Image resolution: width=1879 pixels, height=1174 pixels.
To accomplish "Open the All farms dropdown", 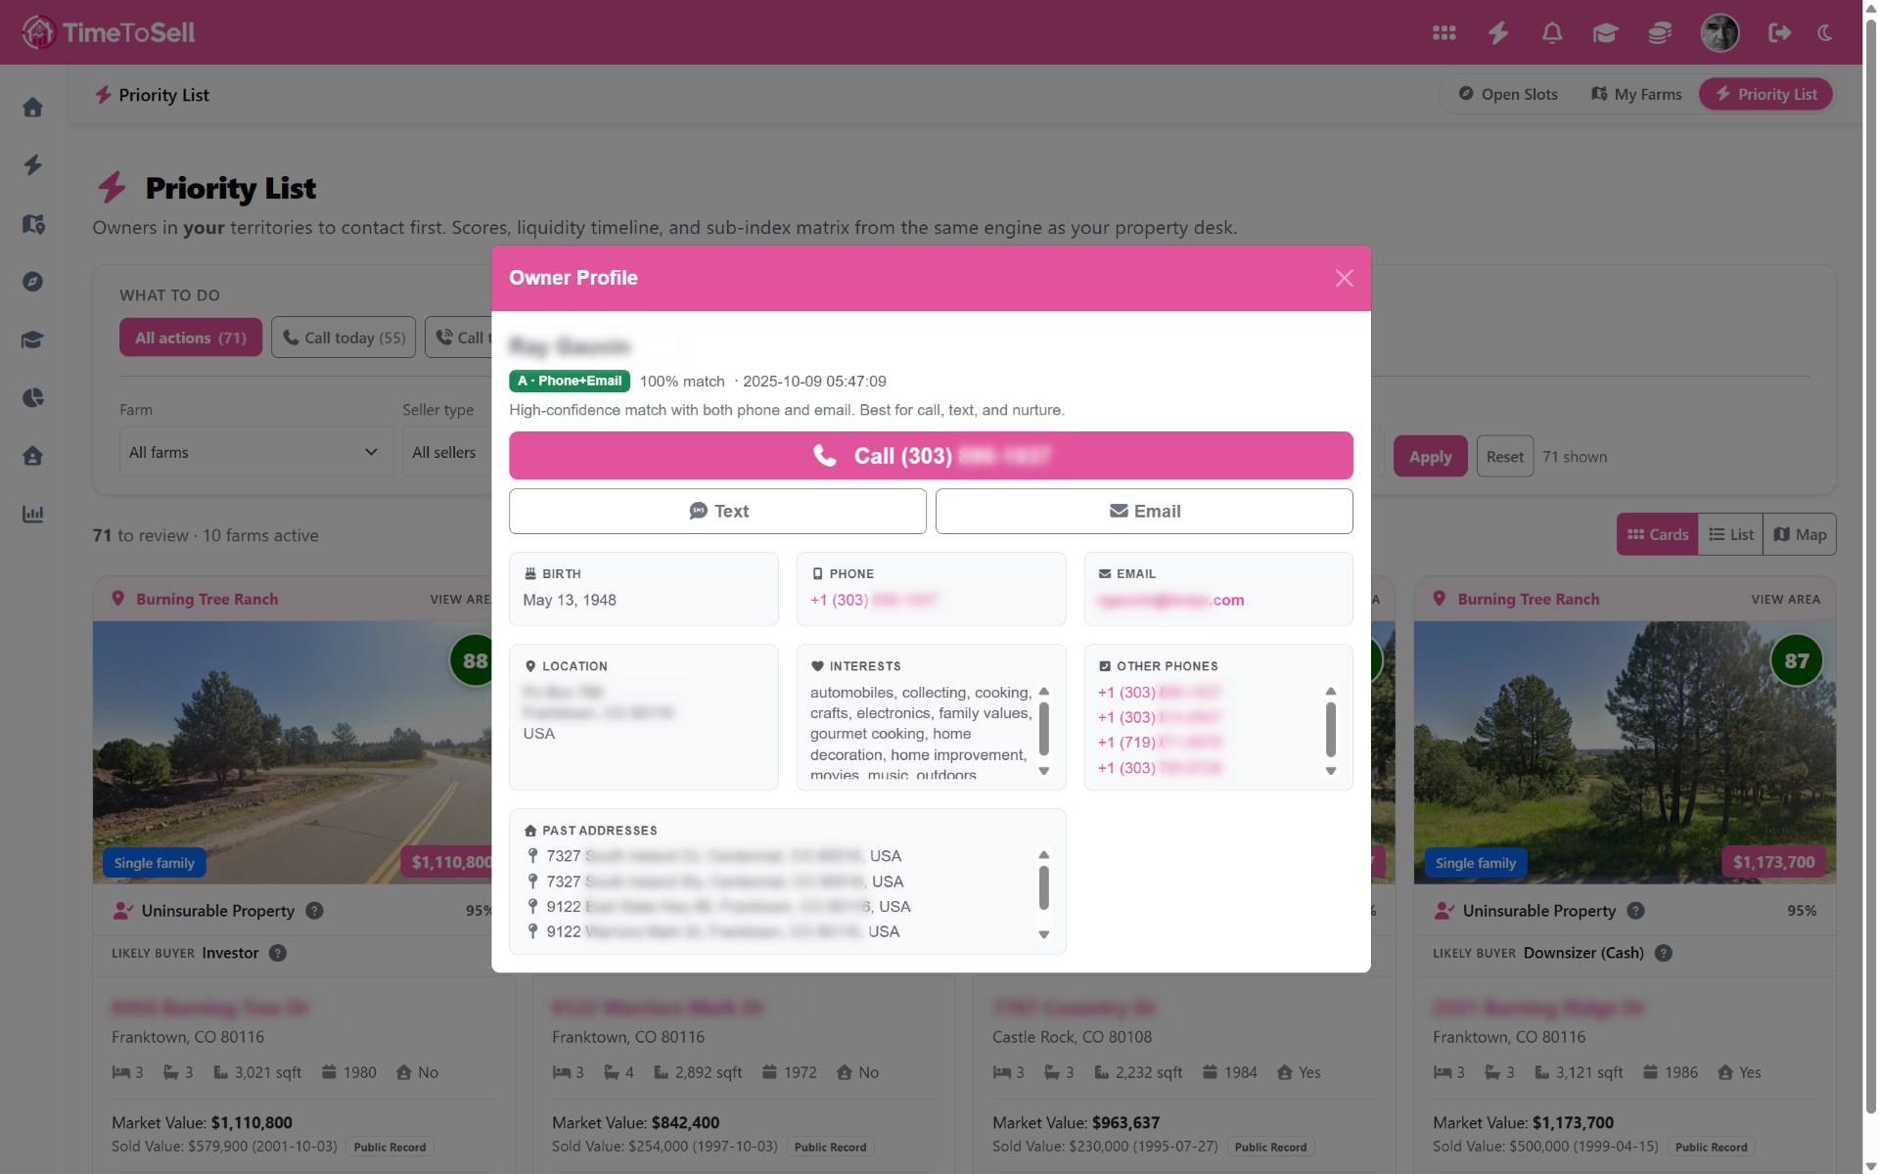I will coord(255,452).
